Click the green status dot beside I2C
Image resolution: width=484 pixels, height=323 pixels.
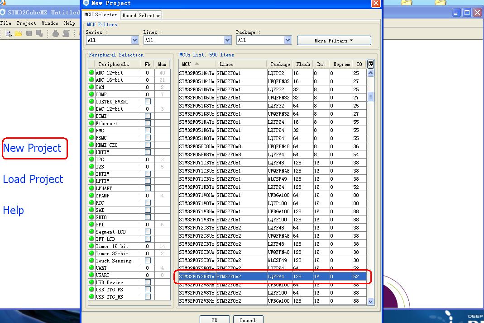tap(91, 159)
